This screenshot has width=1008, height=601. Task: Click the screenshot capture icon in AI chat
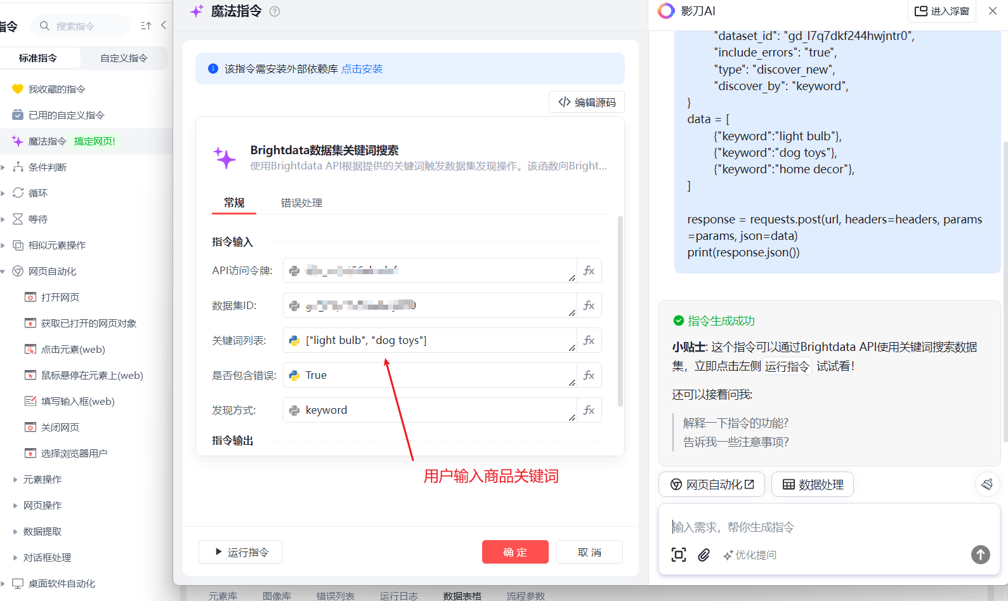point(679,555)
